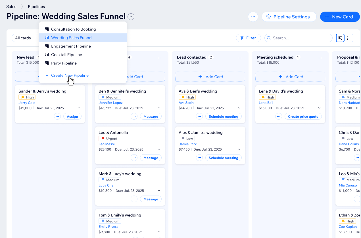This screenshot has height=238, width=361.
Task: Open Pipeline Settings
Action: tap(289, 17)
